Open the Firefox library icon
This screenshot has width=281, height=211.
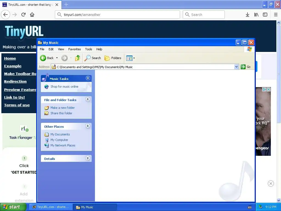pos(256,15)
